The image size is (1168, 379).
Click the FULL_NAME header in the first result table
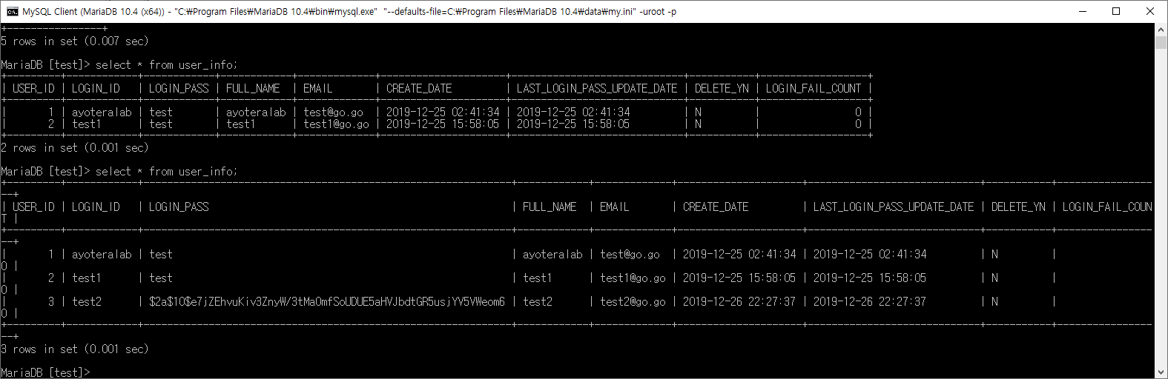click(x=253, y=89)
